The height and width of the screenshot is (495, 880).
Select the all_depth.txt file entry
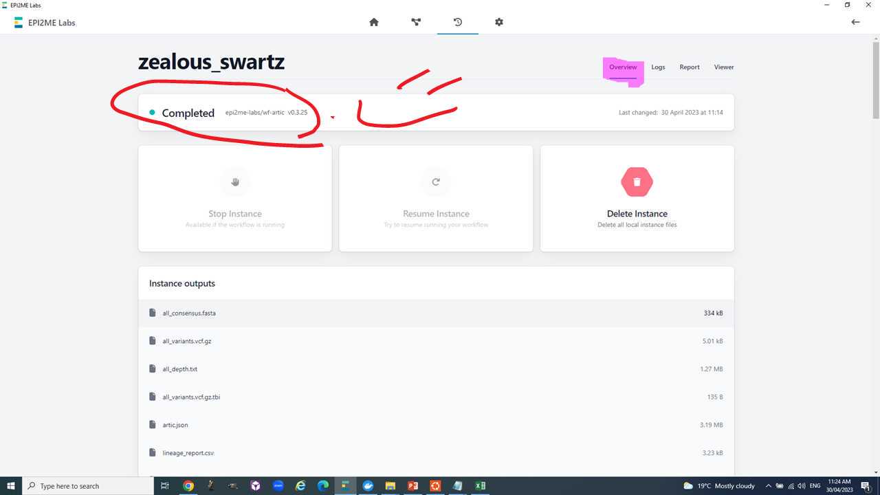coord(180,369)
